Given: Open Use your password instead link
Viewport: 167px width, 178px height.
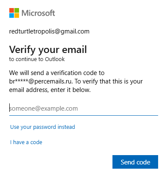Looking at the screenshot, I should [x=43, y=127].
